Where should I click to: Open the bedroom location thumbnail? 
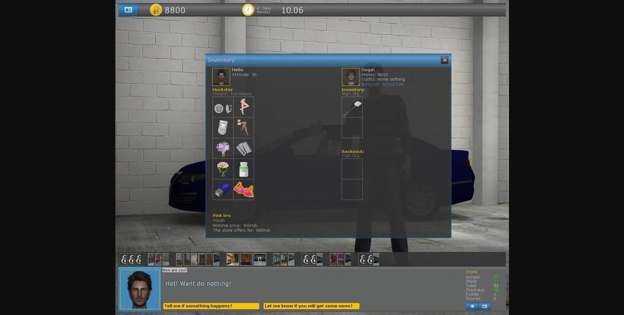[x=246, y=259]
